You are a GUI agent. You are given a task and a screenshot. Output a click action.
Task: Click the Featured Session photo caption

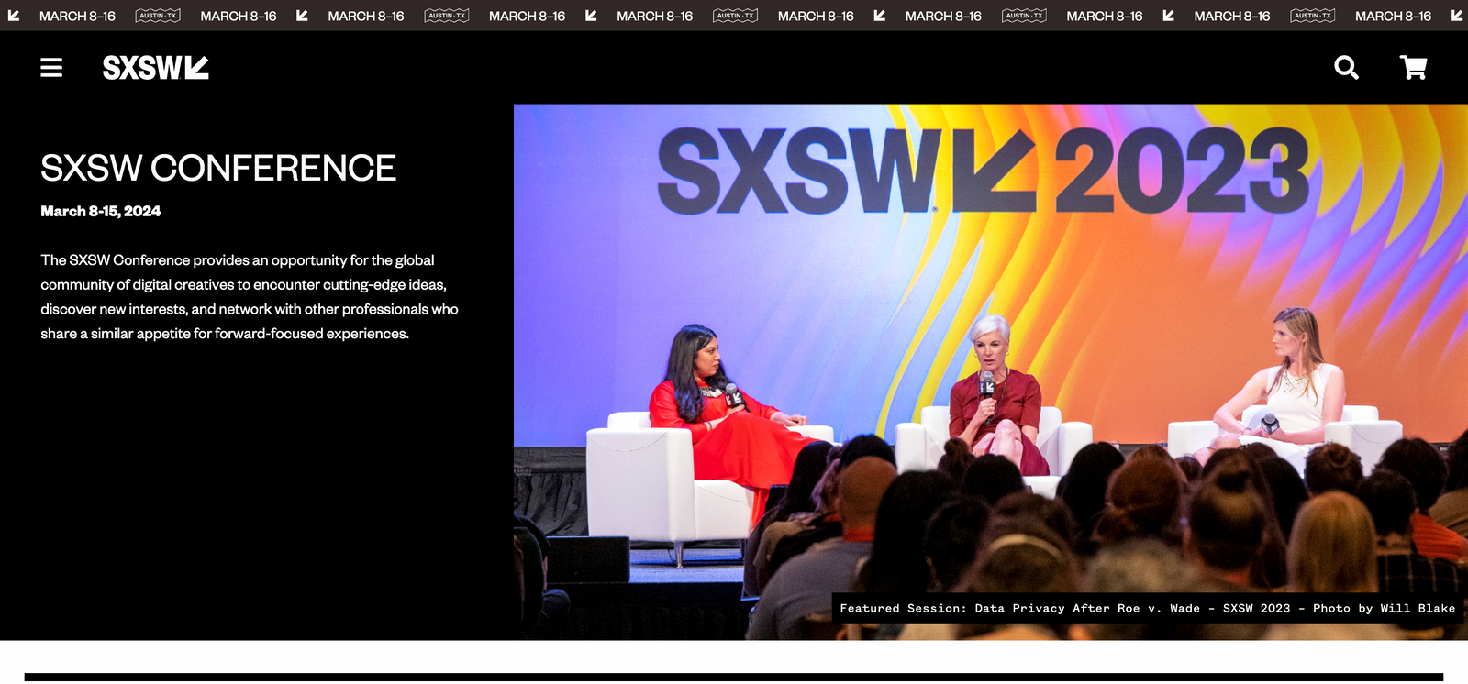[x=1147, y=608]
